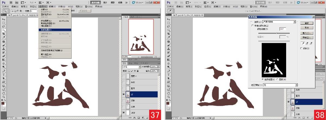Open opacity arrow in left Layers panel
Image resolution: width=326 pixels, height=120 pixels.
158,67
